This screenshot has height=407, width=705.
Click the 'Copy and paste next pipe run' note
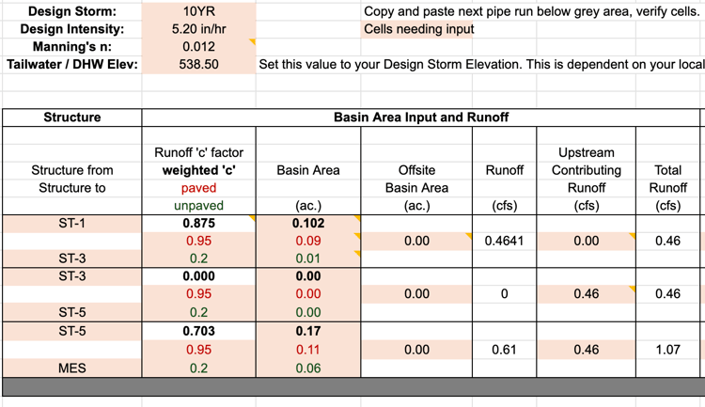coord(530,11)
